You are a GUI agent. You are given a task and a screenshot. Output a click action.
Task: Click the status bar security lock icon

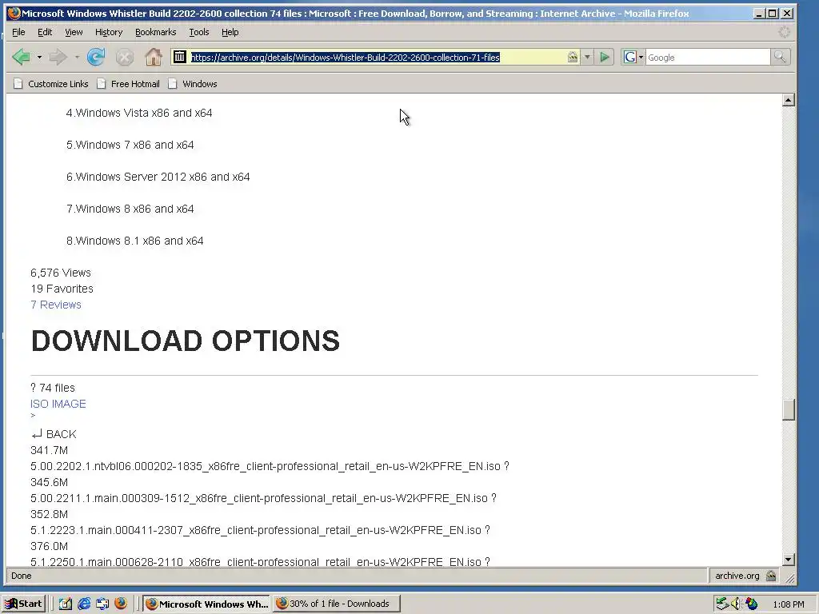tap(771, 576)
